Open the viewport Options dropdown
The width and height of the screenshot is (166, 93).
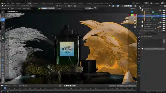click(x=133, y=8)
